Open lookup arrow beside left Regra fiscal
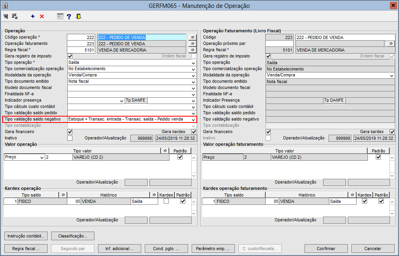 193,50
